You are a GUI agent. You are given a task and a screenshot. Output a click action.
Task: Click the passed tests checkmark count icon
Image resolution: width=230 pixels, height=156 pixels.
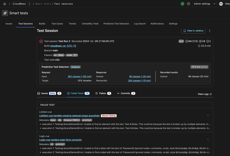(x=186, y=41)
